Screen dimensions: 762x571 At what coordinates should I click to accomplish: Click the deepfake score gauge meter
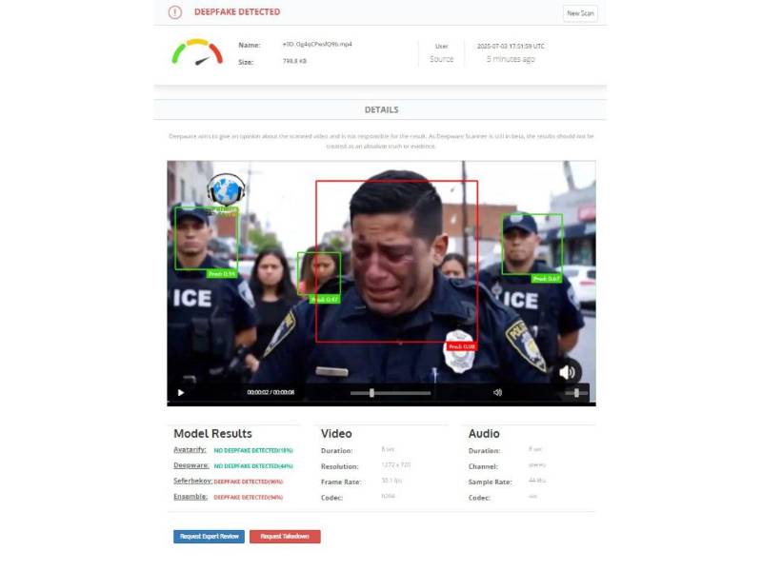(197, 52)
